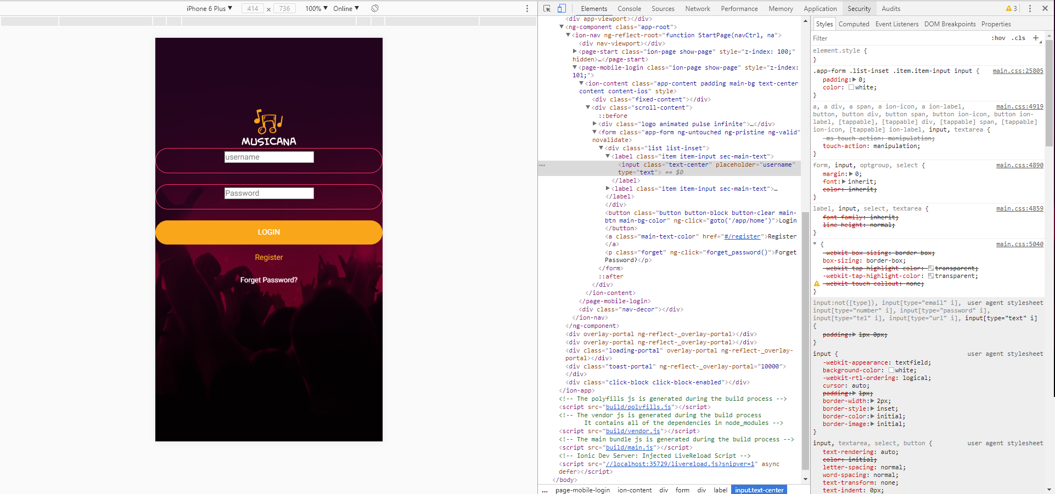Open the main.css:4859 source link
Screen dimensions: 1055x494
click(1019, 208)
